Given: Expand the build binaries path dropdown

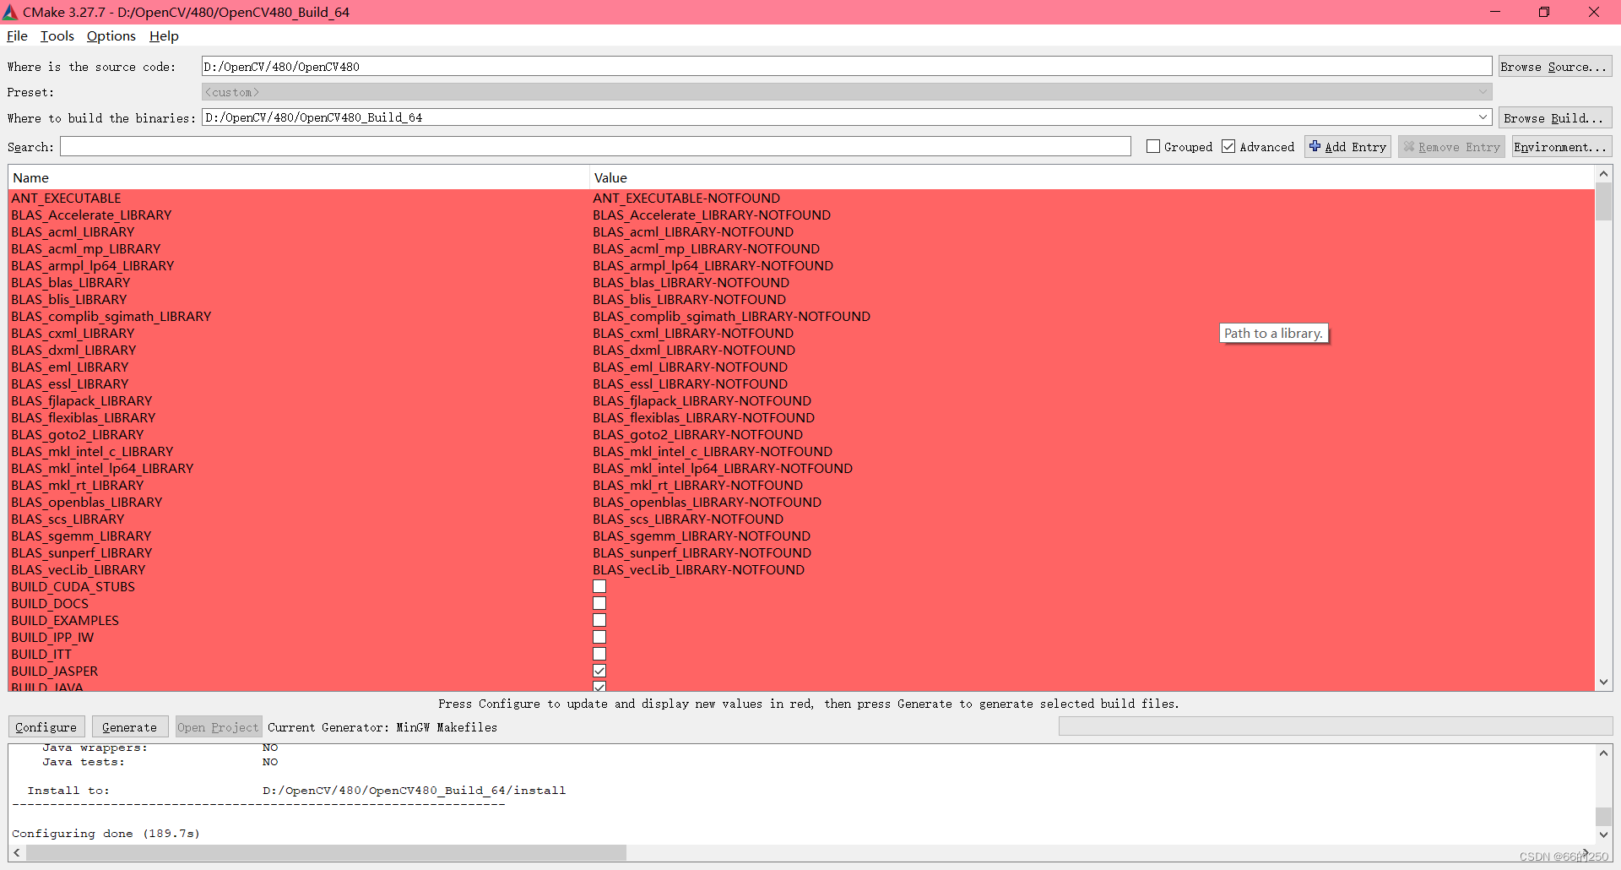Looking at the screenshot, I should pos(1483,117).
